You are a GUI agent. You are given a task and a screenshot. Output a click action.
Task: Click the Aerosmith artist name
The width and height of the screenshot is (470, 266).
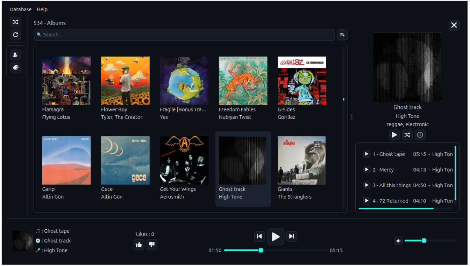pyautogui.click(x=172, y=197)
